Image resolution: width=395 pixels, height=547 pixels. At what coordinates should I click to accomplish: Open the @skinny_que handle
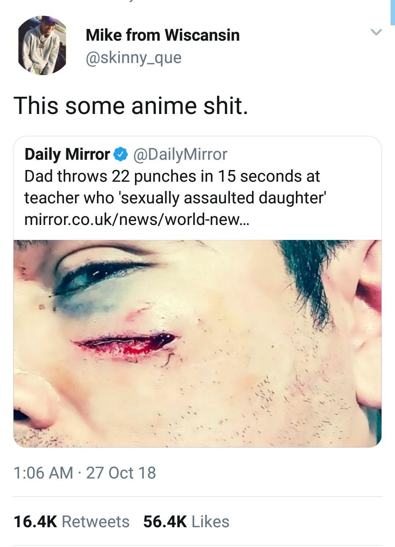pyautogui.click(x=133, y=58)
